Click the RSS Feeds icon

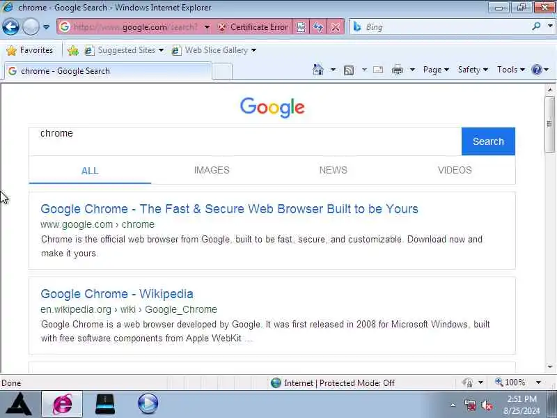click(x=349, y=70)
